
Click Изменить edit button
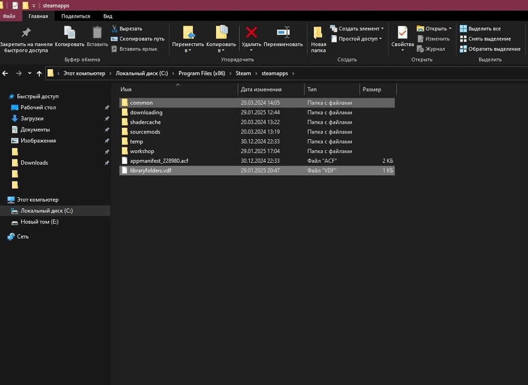coord(433,39)
